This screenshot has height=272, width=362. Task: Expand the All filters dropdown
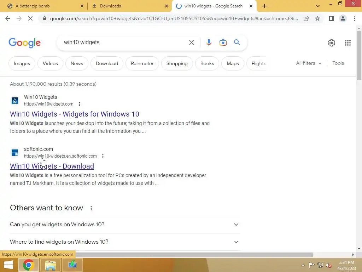point(309,63)
